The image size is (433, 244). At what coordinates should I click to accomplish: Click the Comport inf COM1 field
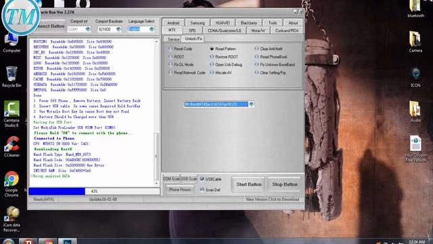point(76,29)
